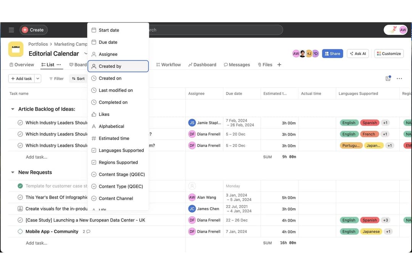412x275 pixels.
Task: Switch to the Board tab
Action: [x=78, y=65]
